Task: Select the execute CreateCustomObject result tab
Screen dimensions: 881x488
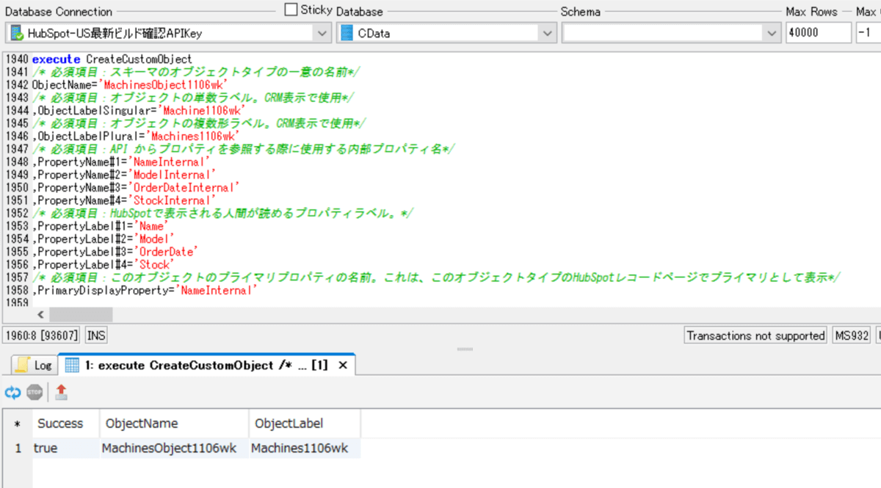Action: coord(206,365)
